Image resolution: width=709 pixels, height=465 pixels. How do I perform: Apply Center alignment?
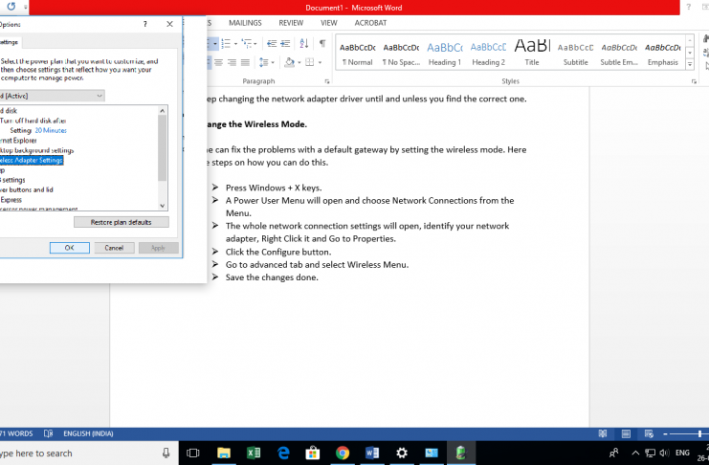(218, 62)
